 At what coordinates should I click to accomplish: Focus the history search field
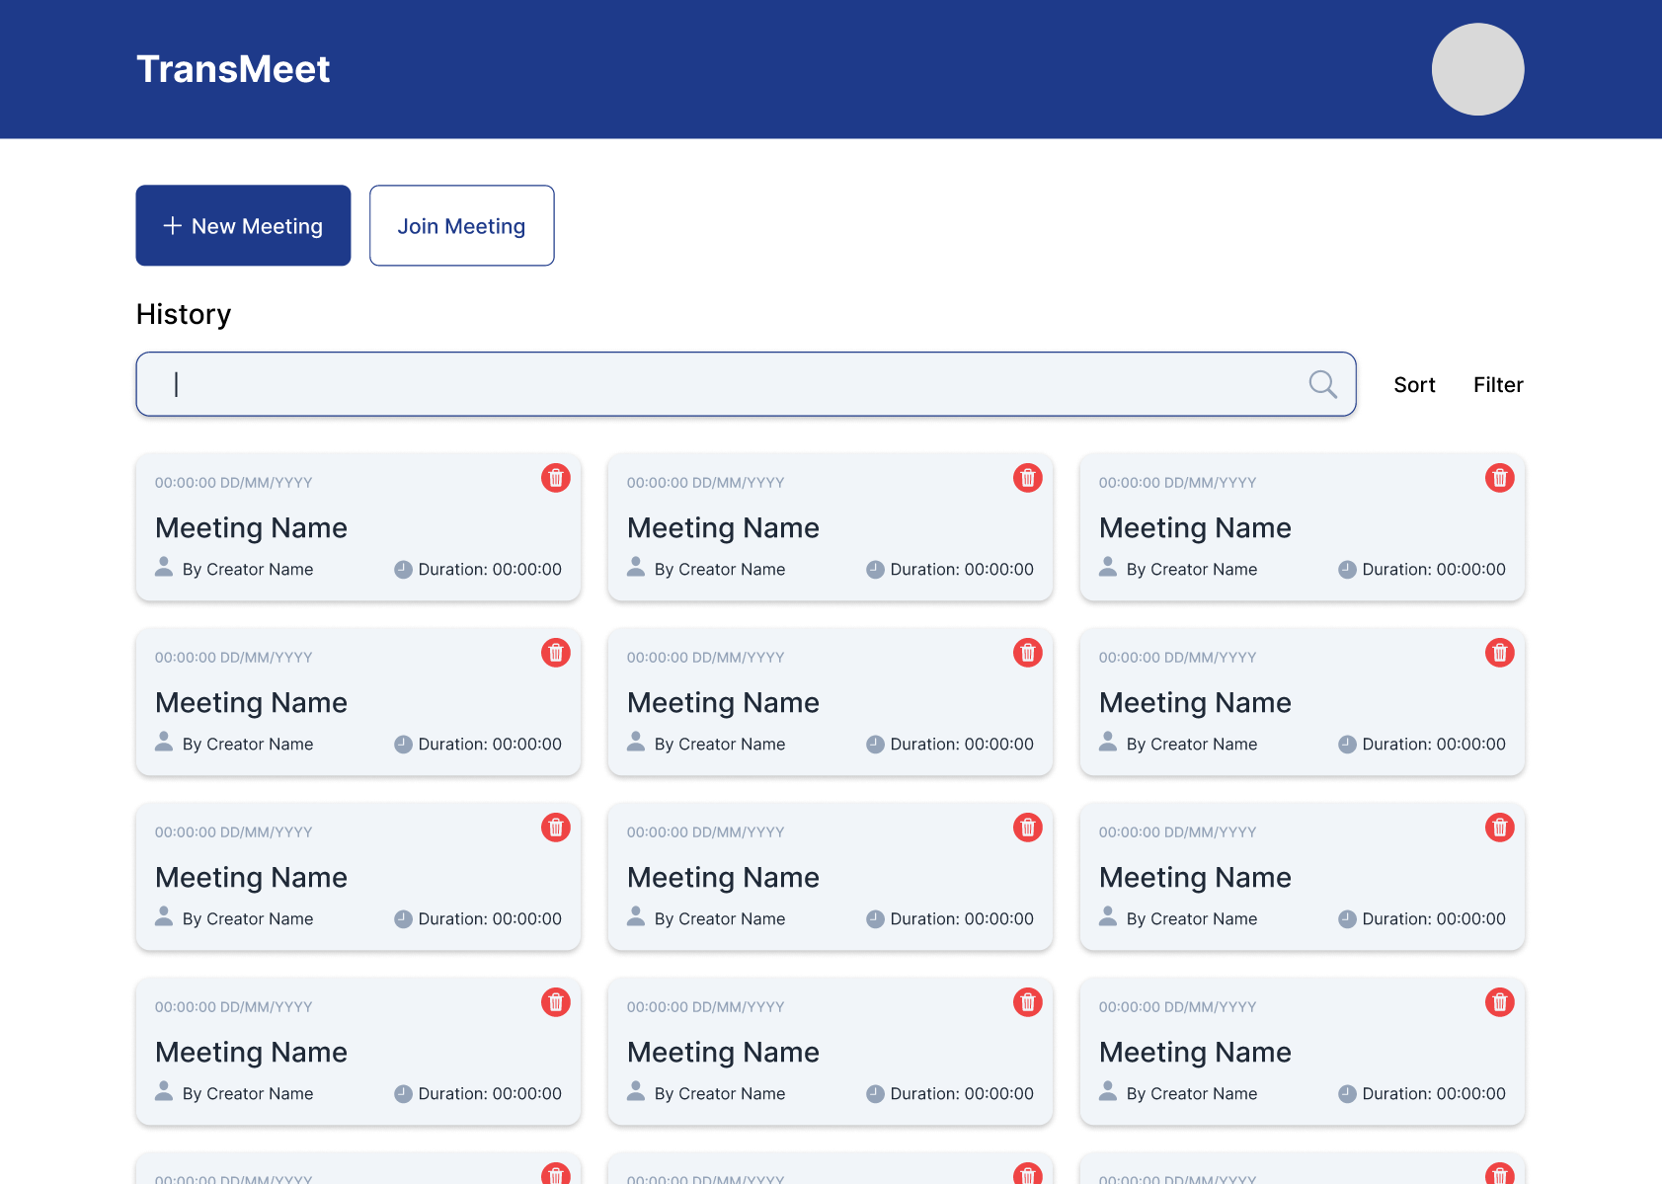731,384
